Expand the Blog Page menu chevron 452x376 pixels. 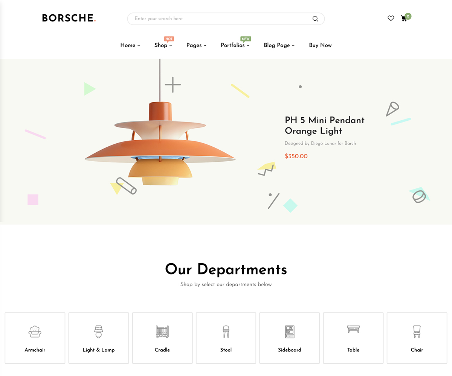pyautogui.click(x=293, y=45)
